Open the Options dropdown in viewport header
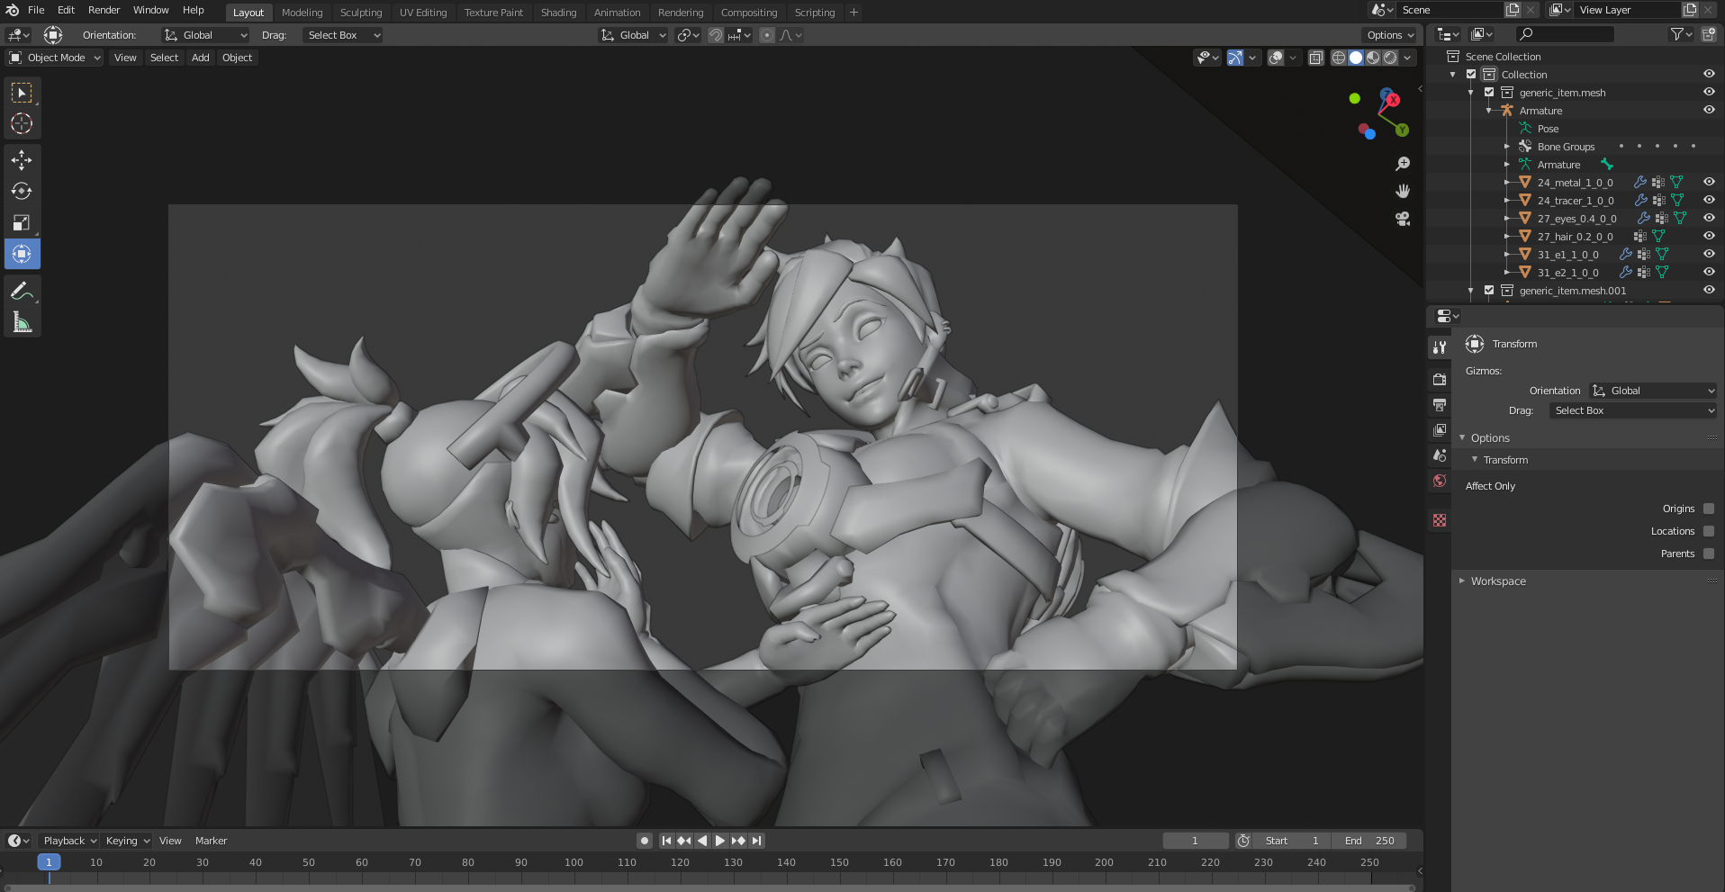Image resolution: width=1725 pixels, height=892 pixels. (x=1390, y=35)
